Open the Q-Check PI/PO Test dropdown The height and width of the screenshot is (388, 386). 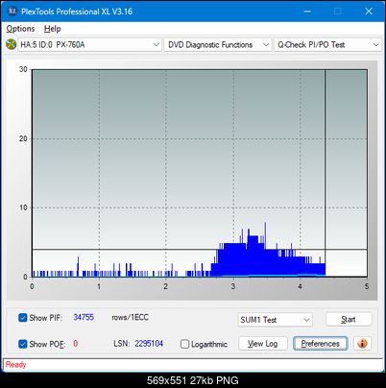[x=327, y=45]
